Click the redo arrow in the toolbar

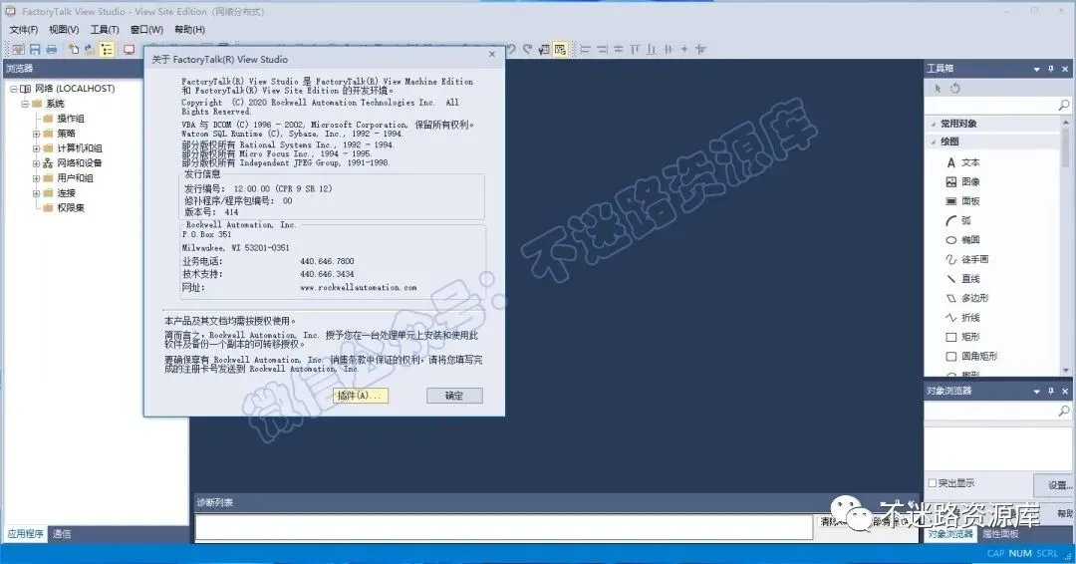(527, 50)
